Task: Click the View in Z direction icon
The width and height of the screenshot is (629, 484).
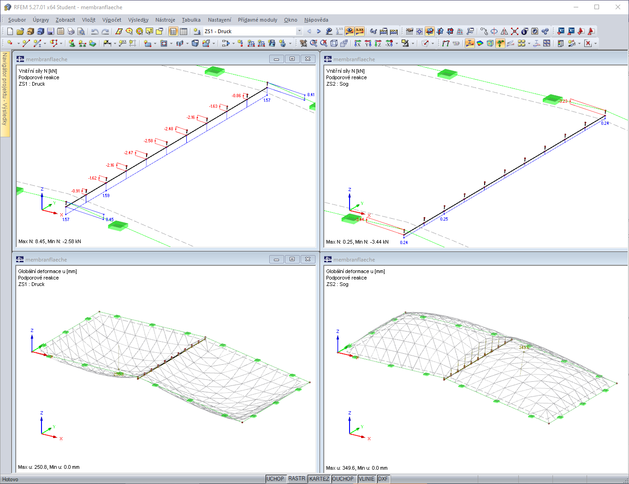Action: tap(378, 43)
